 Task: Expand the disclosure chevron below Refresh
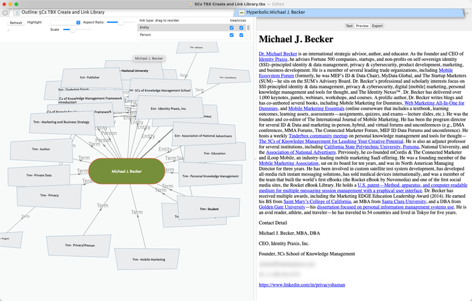coord(8,30)
